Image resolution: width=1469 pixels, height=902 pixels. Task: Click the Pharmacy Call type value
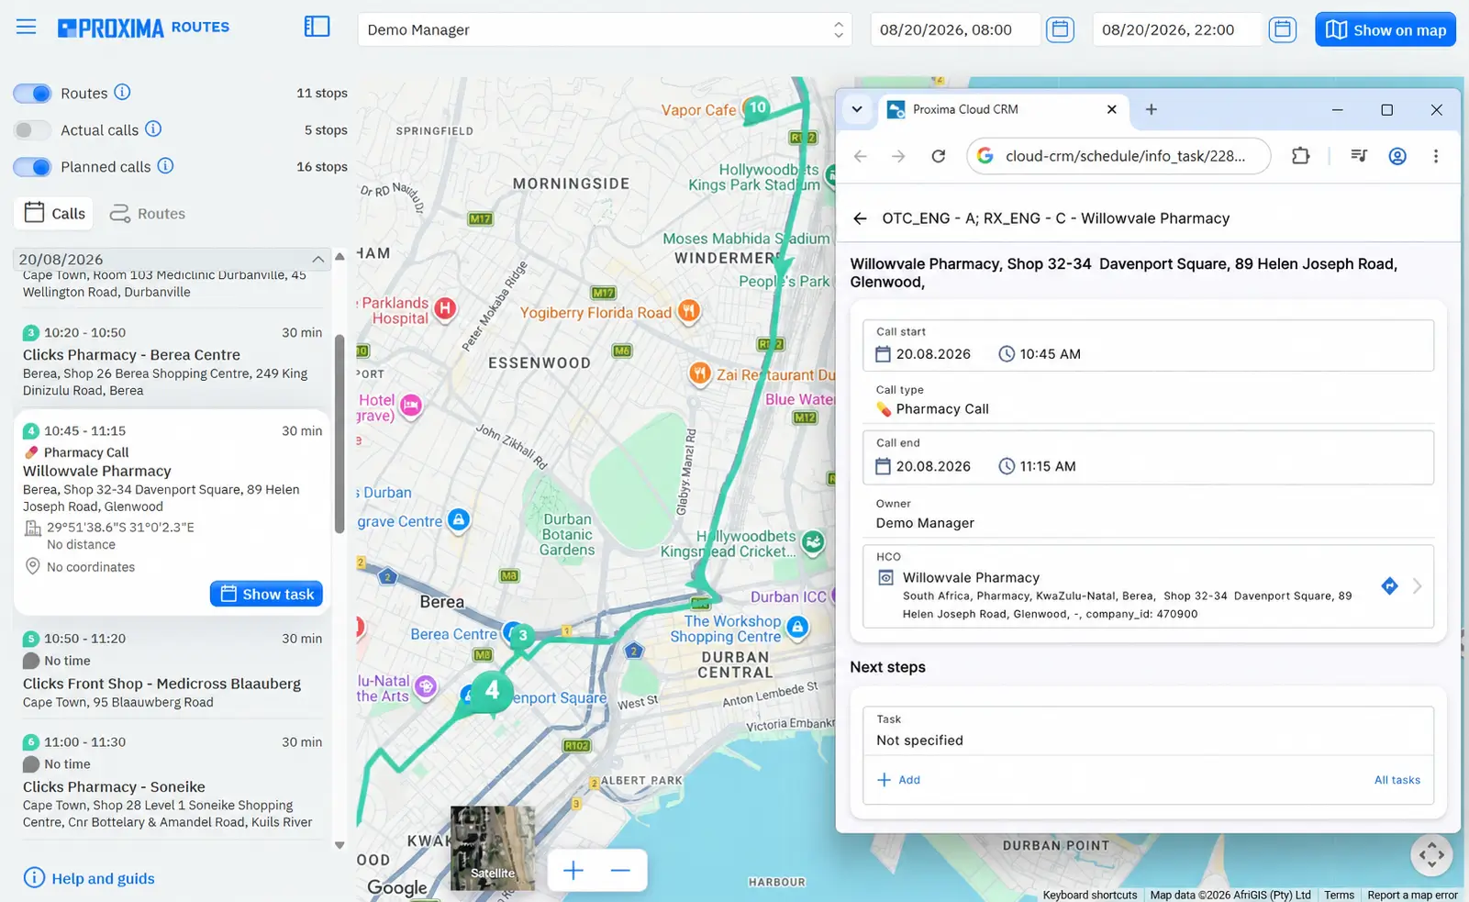coord(941,409)
